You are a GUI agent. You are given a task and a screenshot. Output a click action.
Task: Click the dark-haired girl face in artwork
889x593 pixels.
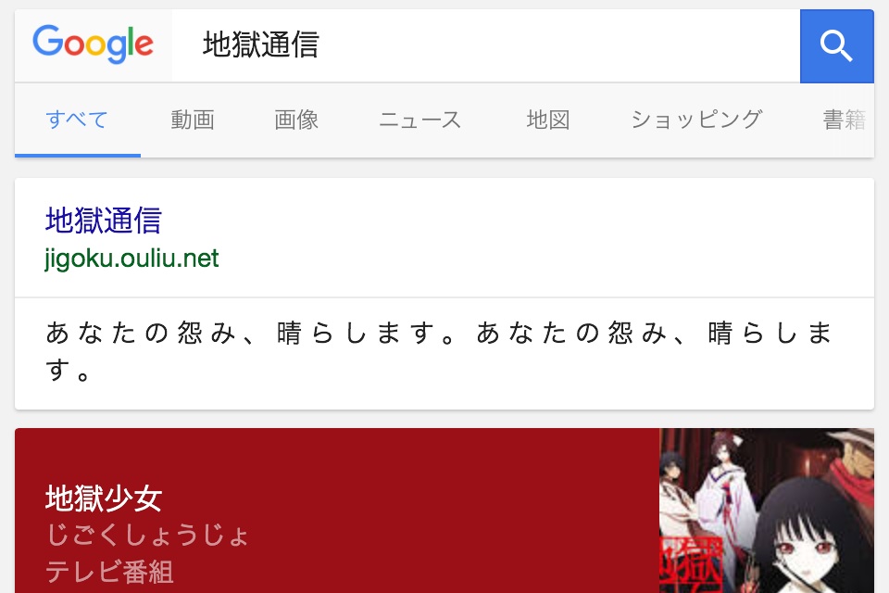[x=805, y=545]
